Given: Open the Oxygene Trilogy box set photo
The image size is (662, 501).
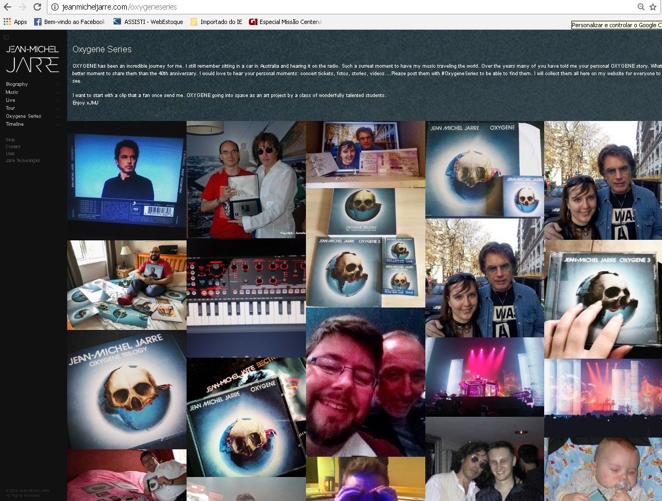Looking at the screenshot, I should click(366, 248).
